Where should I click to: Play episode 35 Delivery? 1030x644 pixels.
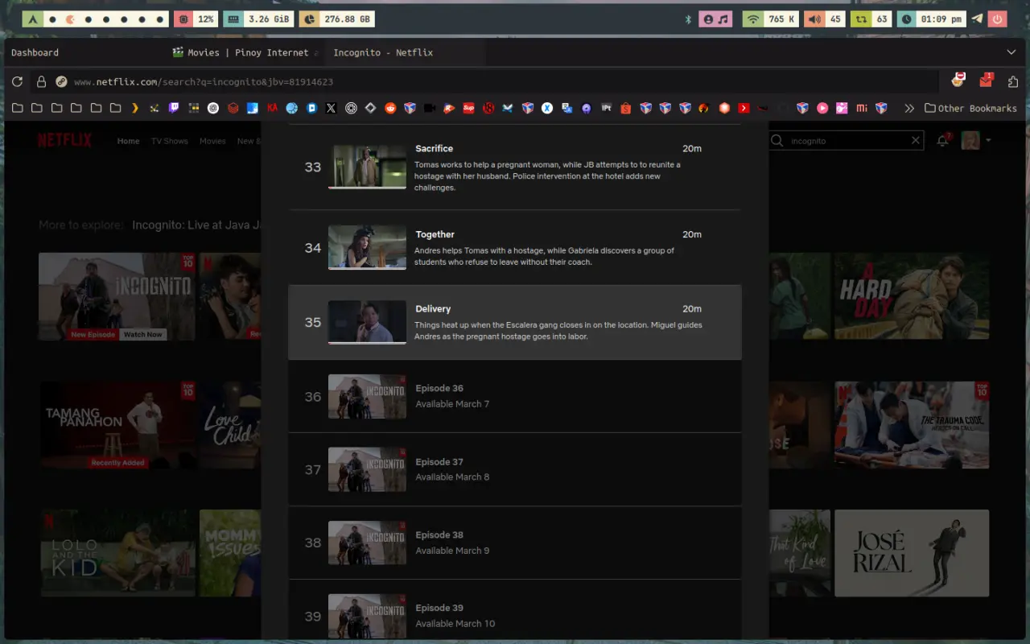click(515, 322)
